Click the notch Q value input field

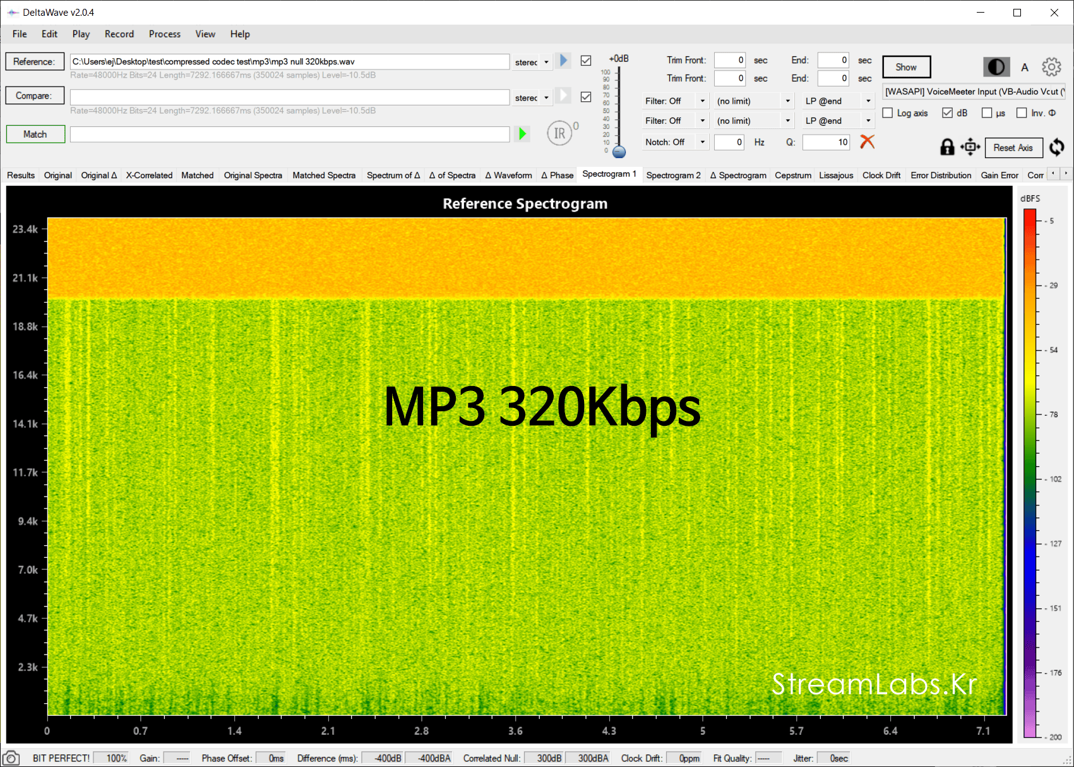click(x=826, y=142)
